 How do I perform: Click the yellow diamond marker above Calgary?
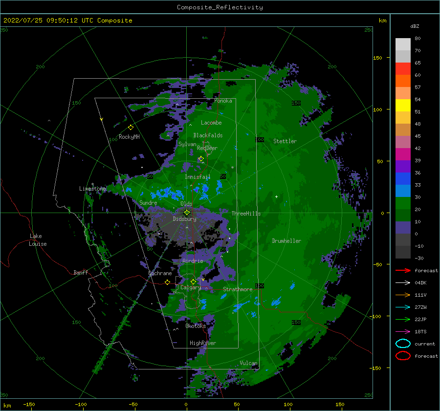tap(193, 281)
